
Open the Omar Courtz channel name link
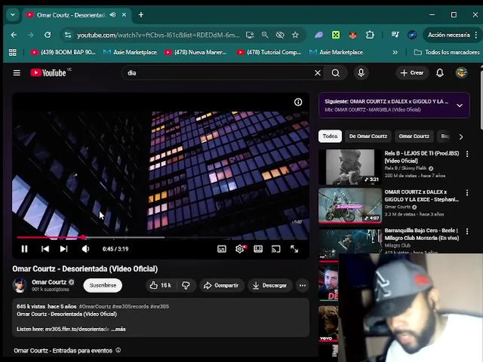tap(49, 282)
